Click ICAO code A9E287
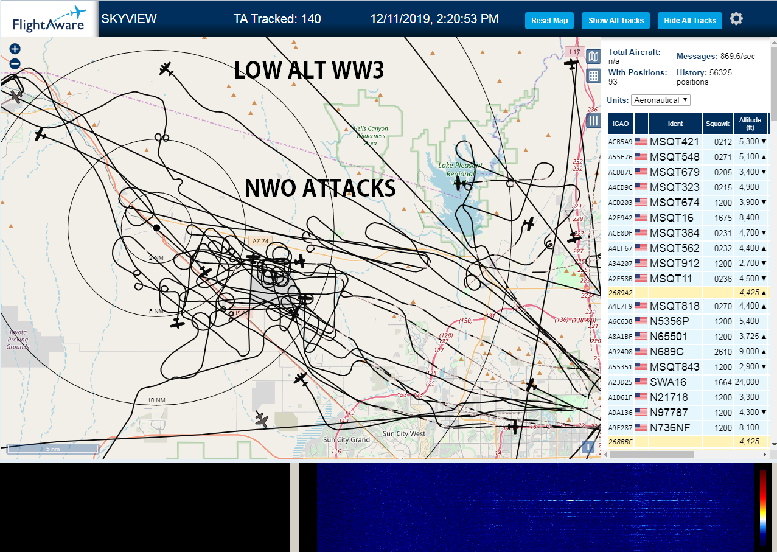This screenshot has height=552, width=777. 621,427
